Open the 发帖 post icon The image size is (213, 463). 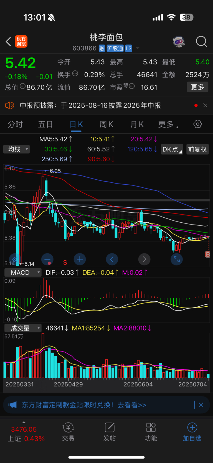[110, 432]
